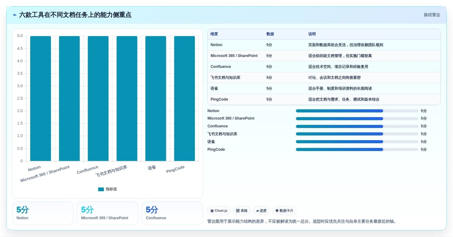
Task: Click description 讨论、会议和文档之间衔接紧密
Action: click(x=335, y=78)
